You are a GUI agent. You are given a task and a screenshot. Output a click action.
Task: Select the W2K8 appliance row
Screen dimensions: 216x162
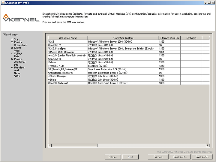129,42
